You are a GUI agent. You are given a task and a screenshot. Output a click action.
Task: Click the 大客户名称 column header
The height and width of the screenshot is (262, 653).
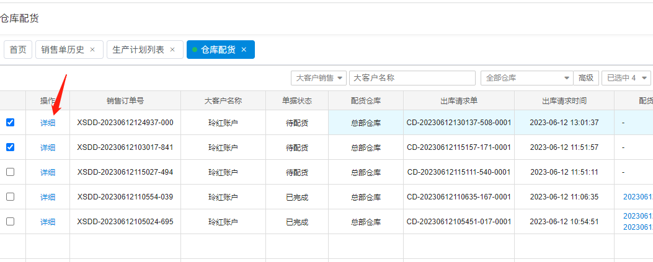[x=223, y=100]
